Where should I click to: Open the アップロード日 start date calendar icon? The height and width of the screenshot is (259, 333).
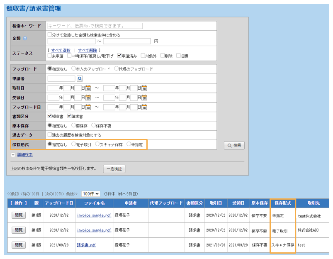point(88,107)
